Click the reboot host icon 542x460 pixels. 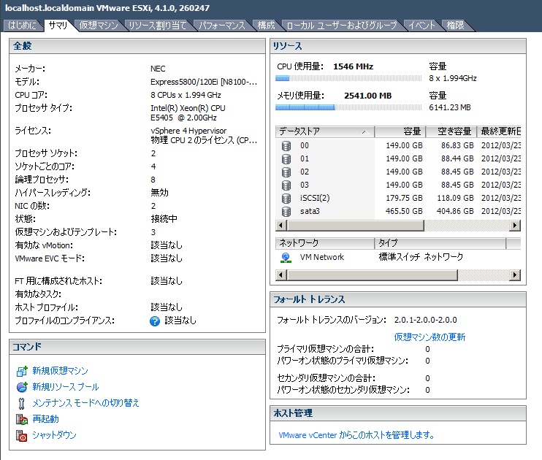point(22,420)
